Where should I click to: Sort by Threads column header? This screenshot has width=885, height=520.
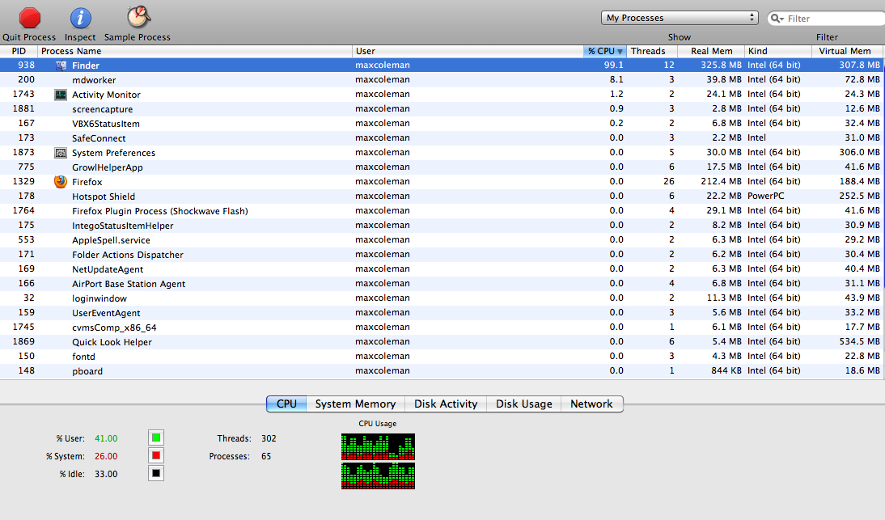point(652,51)
